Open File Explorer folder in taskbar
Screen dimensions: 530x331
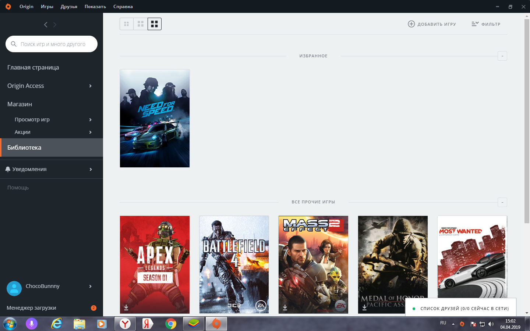(x=79, y=324)
